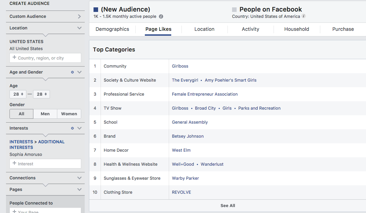
Task: Click the Sophia Amoruso interest entry
Action: coord(26,154)
